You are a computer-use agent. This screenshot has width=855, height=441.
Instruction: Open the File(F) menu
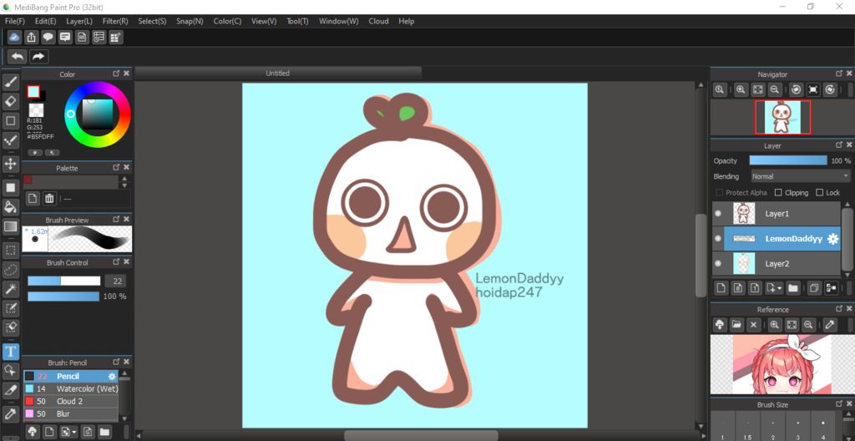tap(15, 21)
